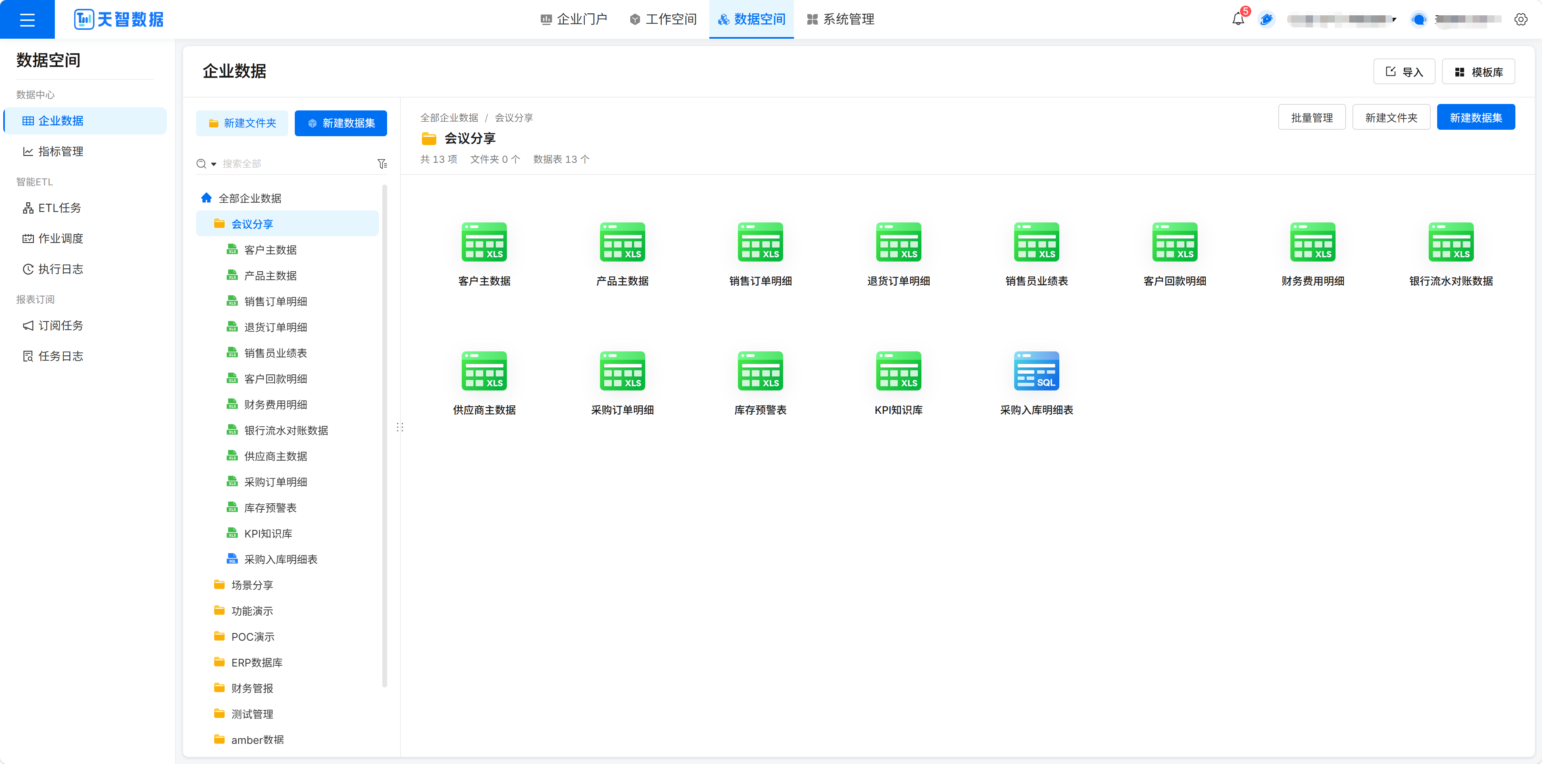The width and height of the screenshot is (1542, 764).
Task: Open 执行日志 in the sidebar
Action: click(85, 269)
